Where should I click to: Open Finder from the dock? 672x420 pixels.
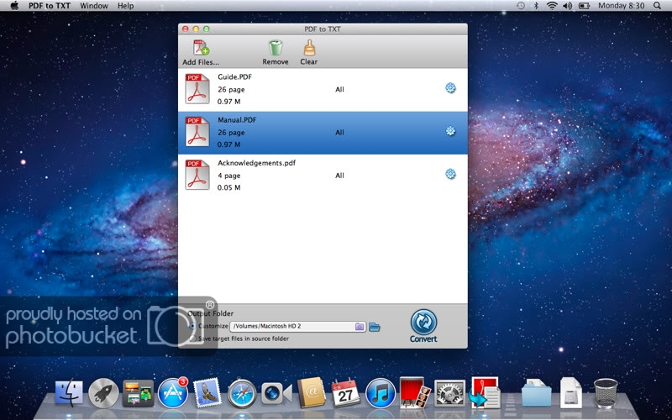[69, 392]
